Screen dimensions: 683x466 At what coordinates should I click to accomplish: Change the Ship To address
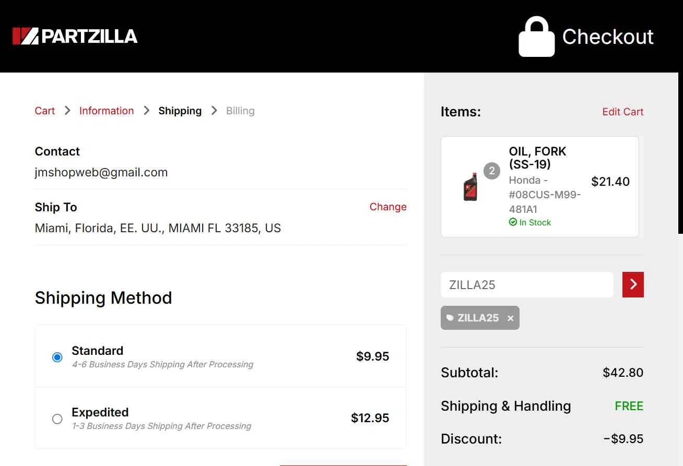tap(388, 207)
